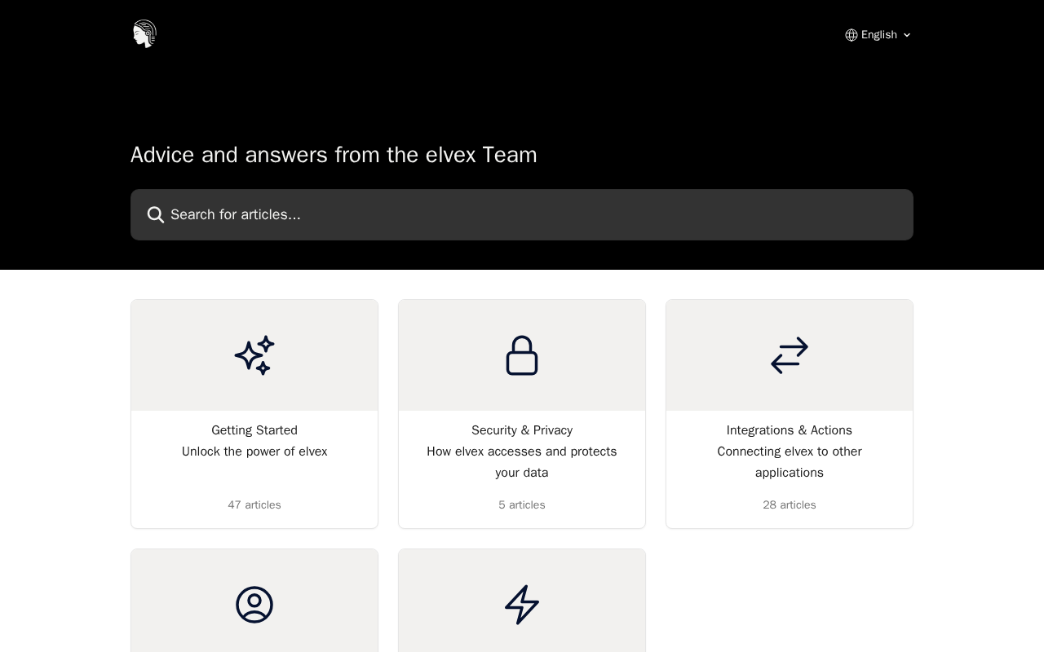
Task: Click the elvex head logo
Action: pyautogui.click(x=144, y=34)
